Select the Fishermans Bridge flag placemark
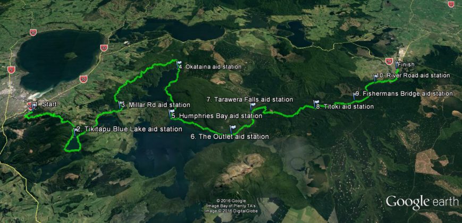 [354, 96]
